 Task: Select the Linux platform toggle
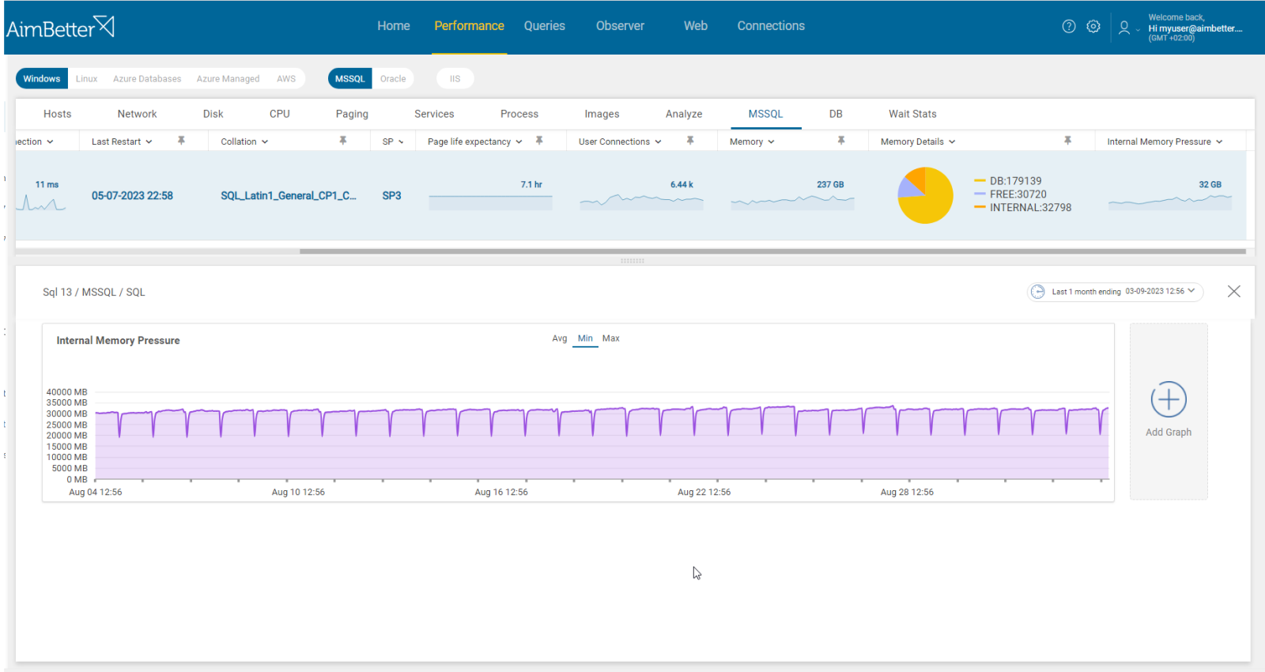point(87,78)
